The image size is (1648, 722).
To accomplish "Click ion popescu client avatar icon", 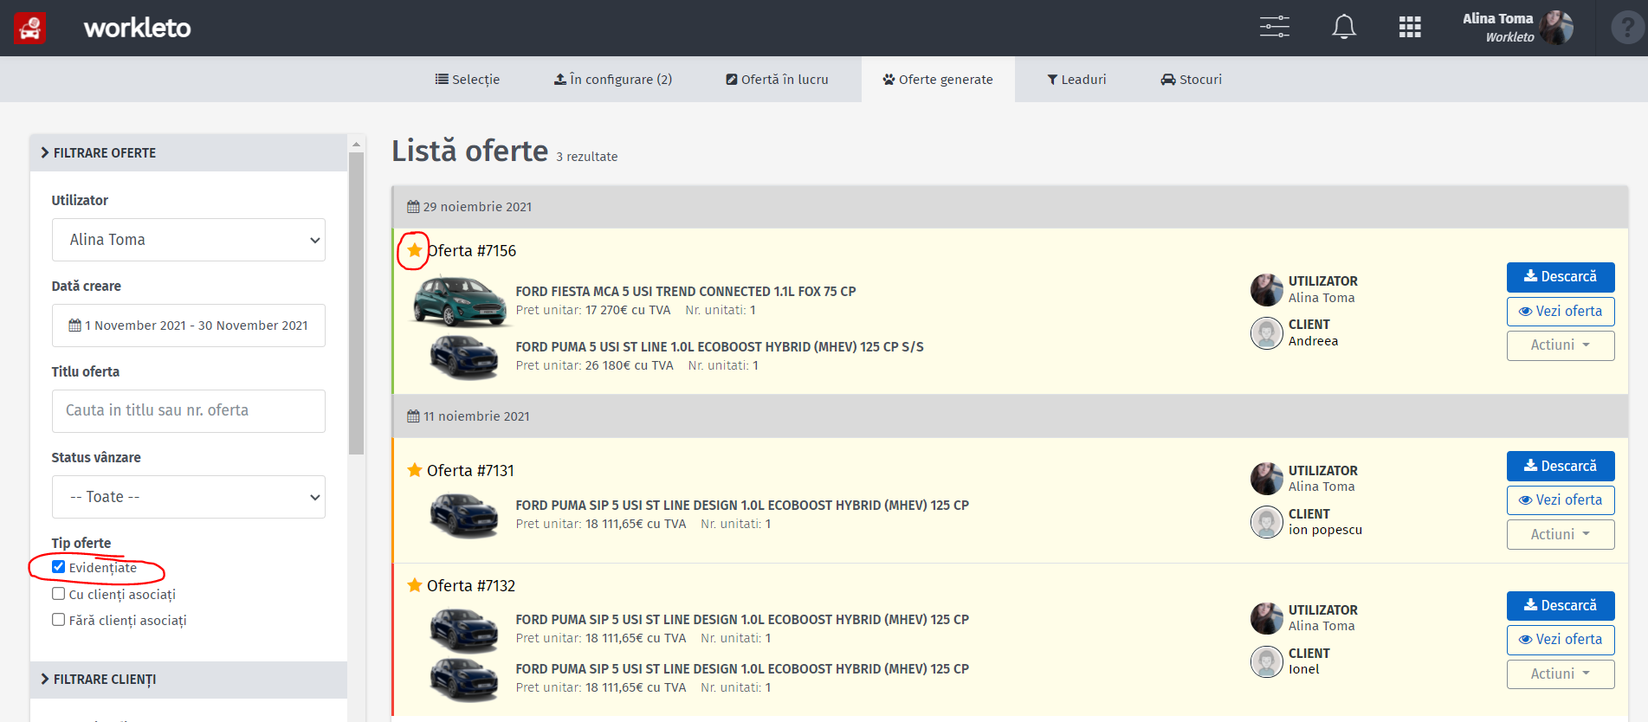I will (x=1266, y=522).
